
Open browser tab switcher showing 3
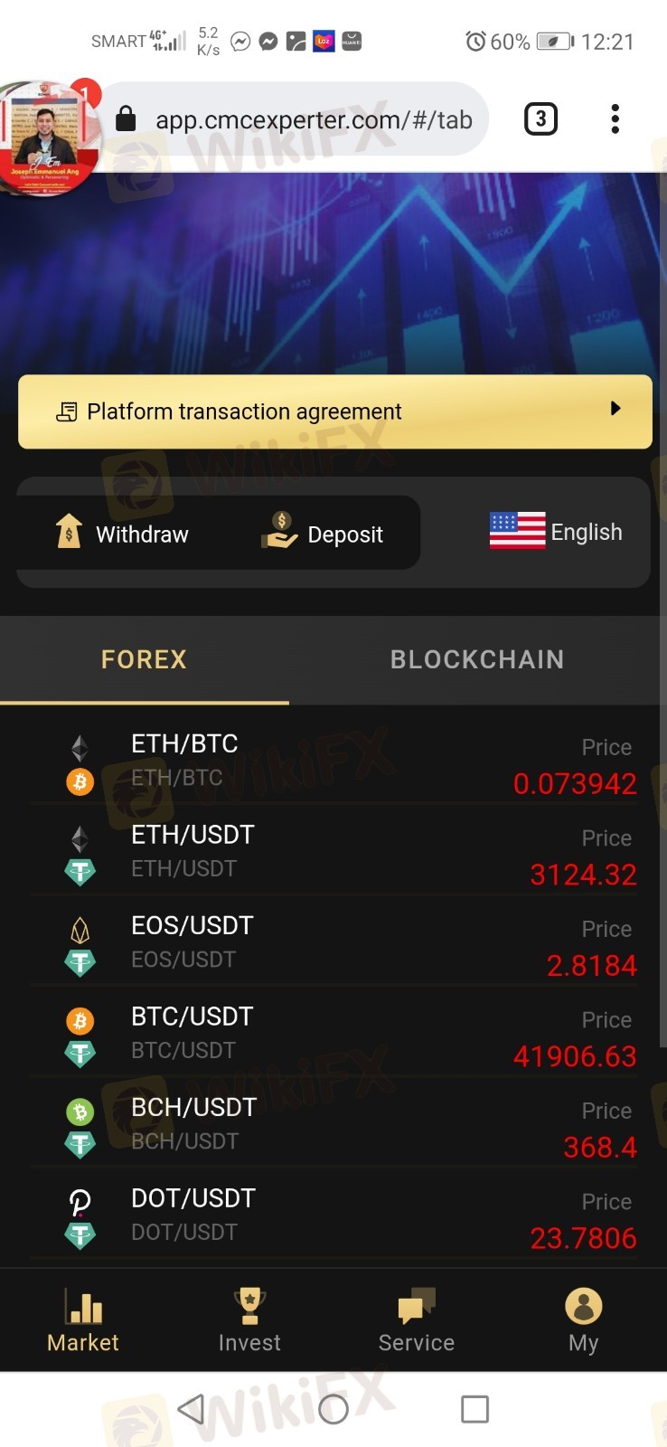(x=540, y=119)
